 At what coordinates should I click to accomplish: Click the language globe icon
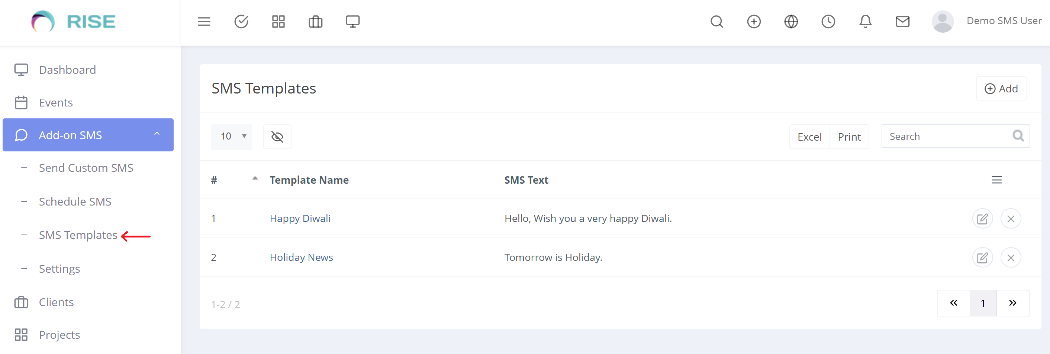(791, 22)
